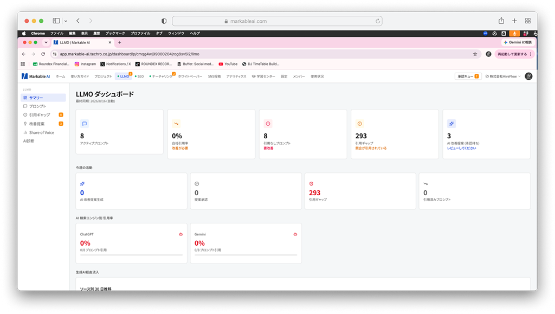This screenshot has height=314, width=555.
Task: Click the 承認キュー button
Action: [468, 76]
